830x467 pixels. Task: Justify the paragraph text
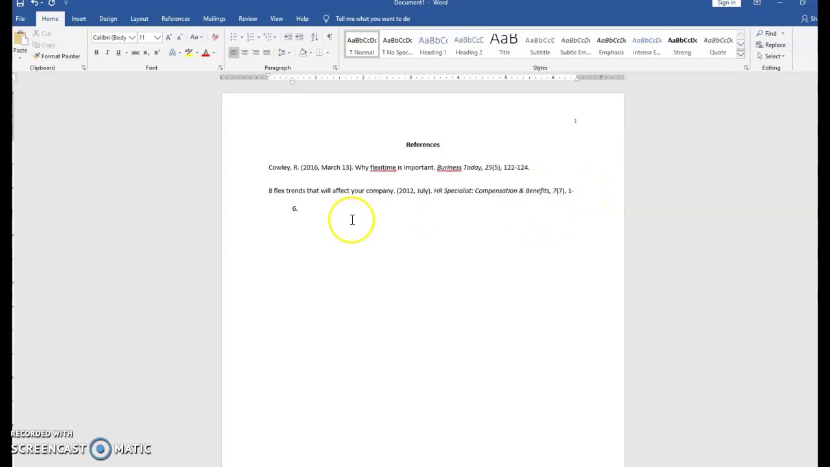267,53
